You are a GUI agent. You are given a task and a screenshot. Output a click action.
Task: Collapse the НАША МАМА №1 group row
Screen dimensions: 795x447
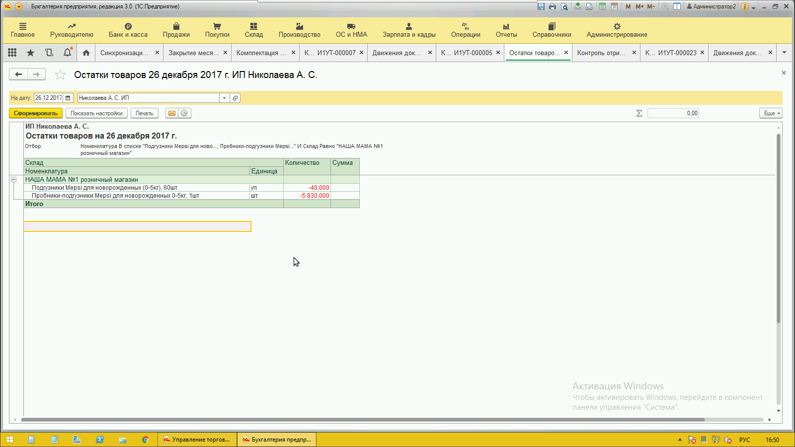[14, 180]
